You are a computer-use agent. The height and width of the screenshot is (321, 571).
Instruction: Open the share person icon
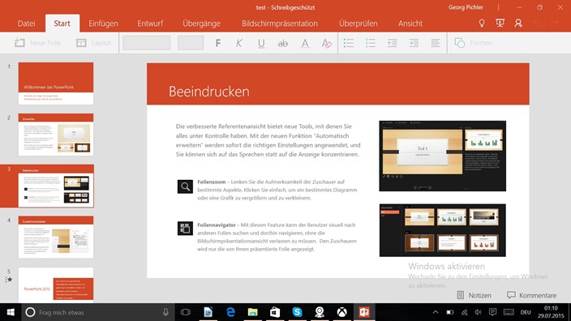[x=518, y=24]
